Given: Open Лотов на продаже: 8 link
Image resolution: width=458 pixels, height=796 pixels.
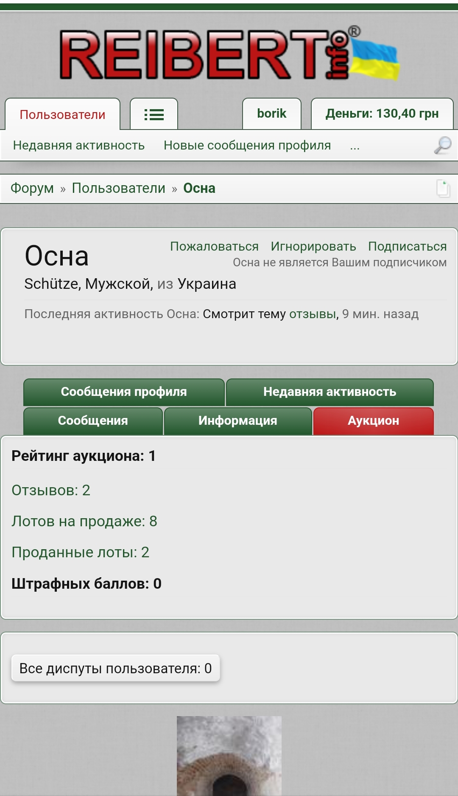Looking at the screenshot, I should click(x=84, y=521).
